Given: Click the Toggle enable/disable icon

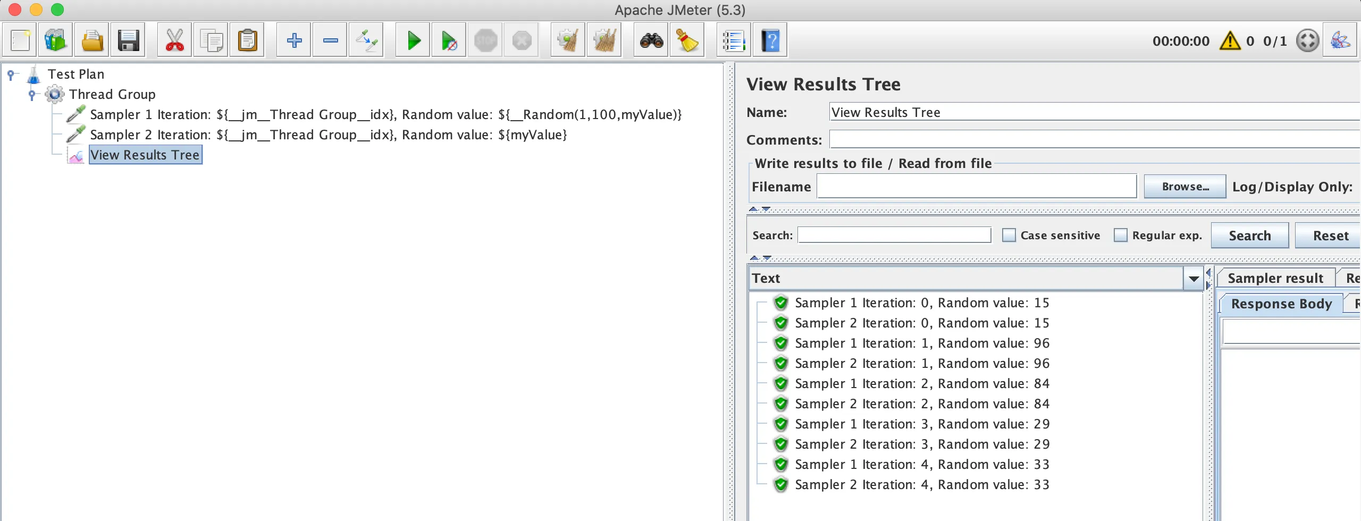Looking at the screenshot, I should 366,40.
